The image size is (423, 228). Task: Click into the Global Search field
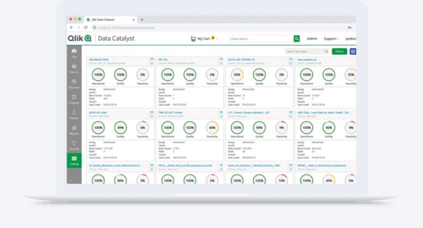261,39
